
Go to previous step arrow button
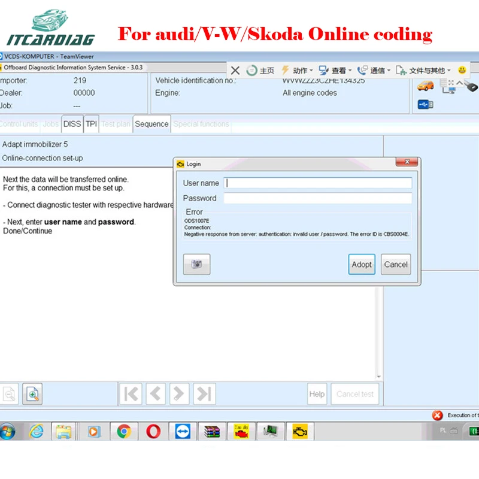pos(156,394)
